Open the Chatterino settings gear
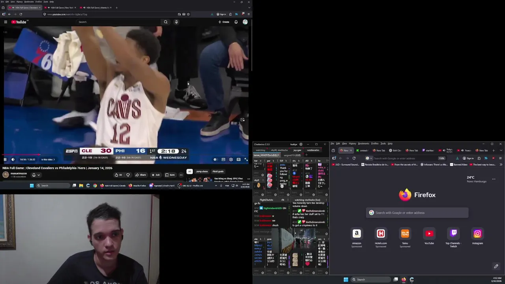Viewport: 505px width, 284px height. 301,144
